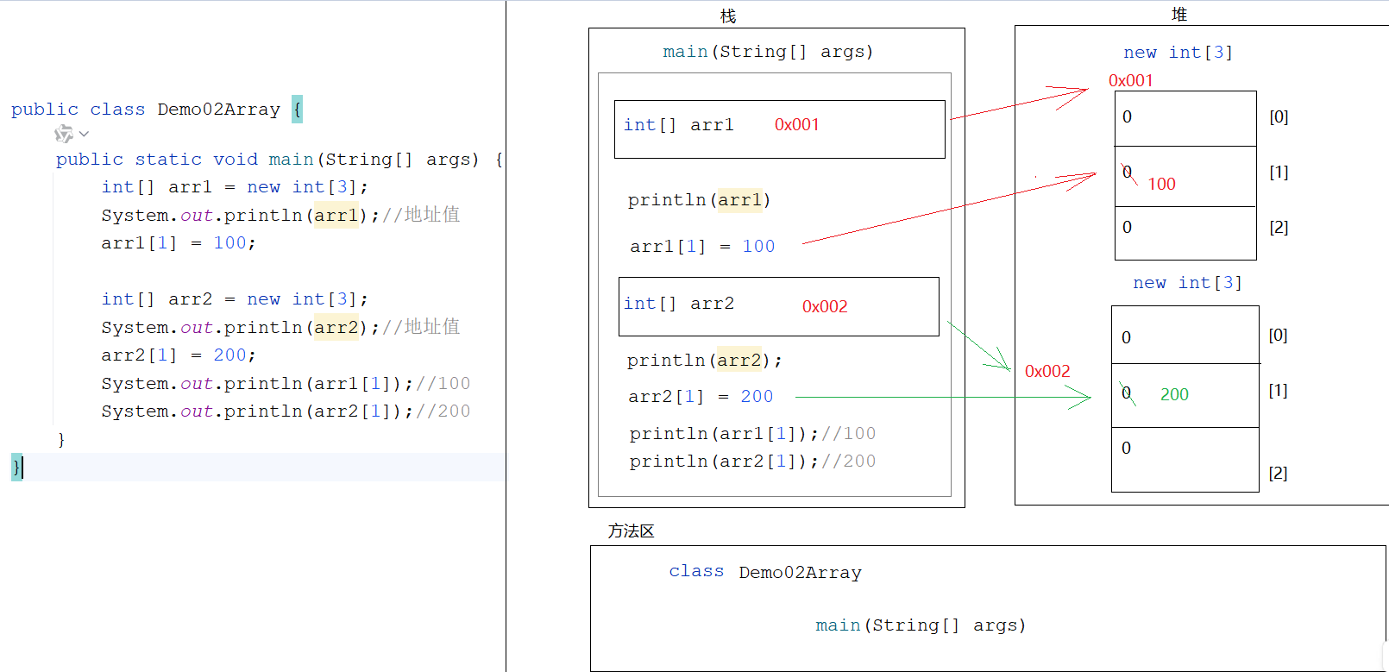Expand the chevron next to AI assistant icon

click(84, 134)
